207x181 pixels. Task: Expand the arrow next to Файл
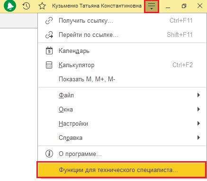[x=198, y=95]
